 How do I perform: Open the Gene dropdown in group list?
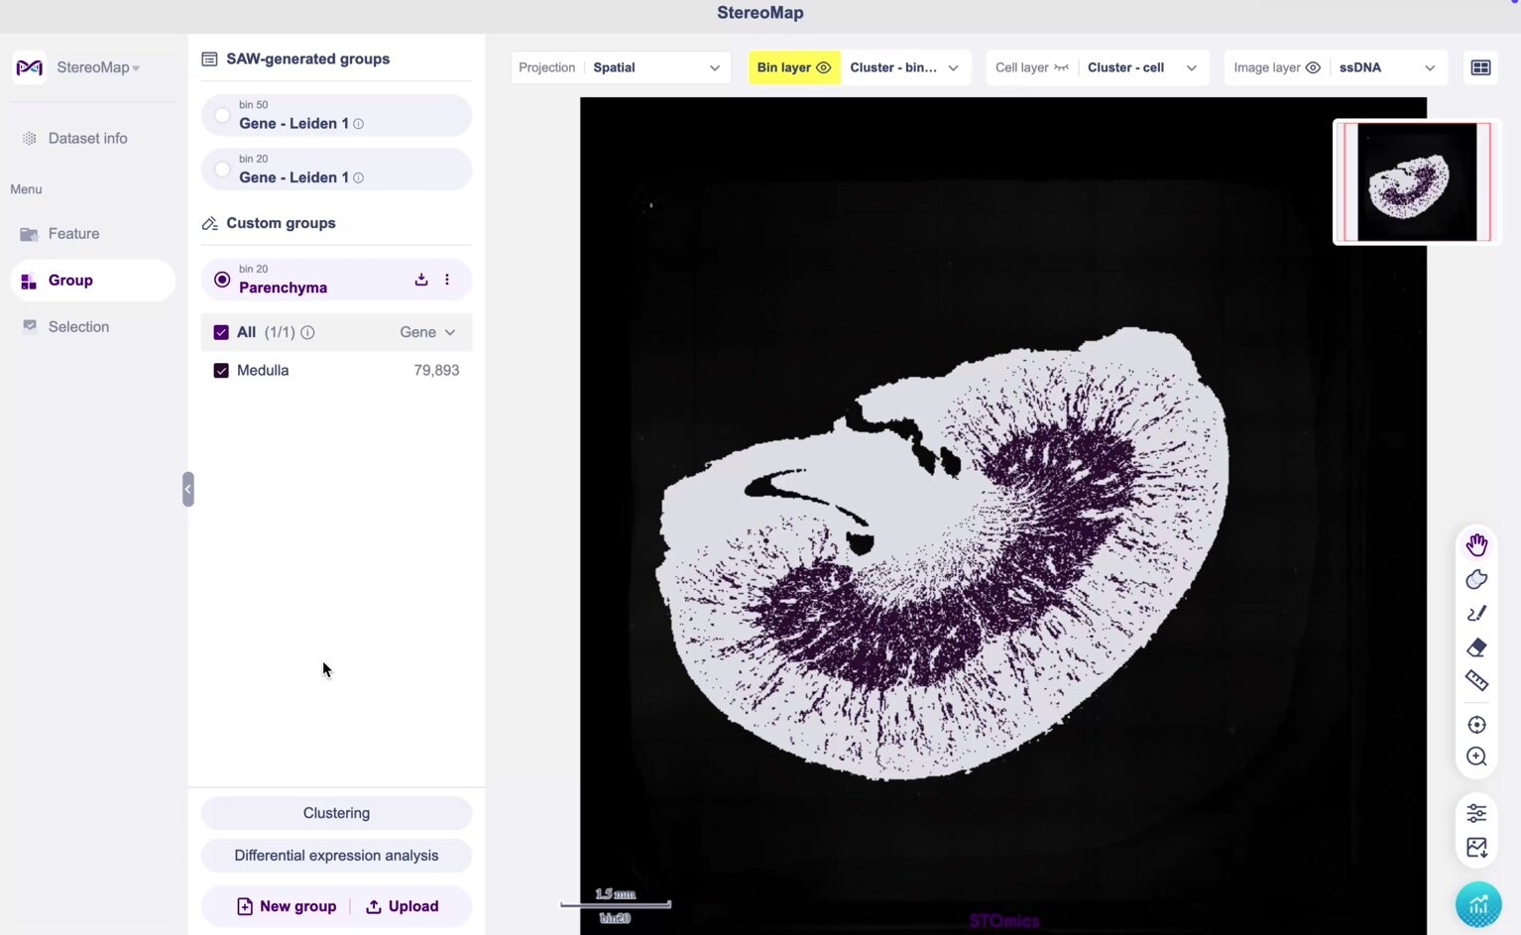[x=427, y=332]
